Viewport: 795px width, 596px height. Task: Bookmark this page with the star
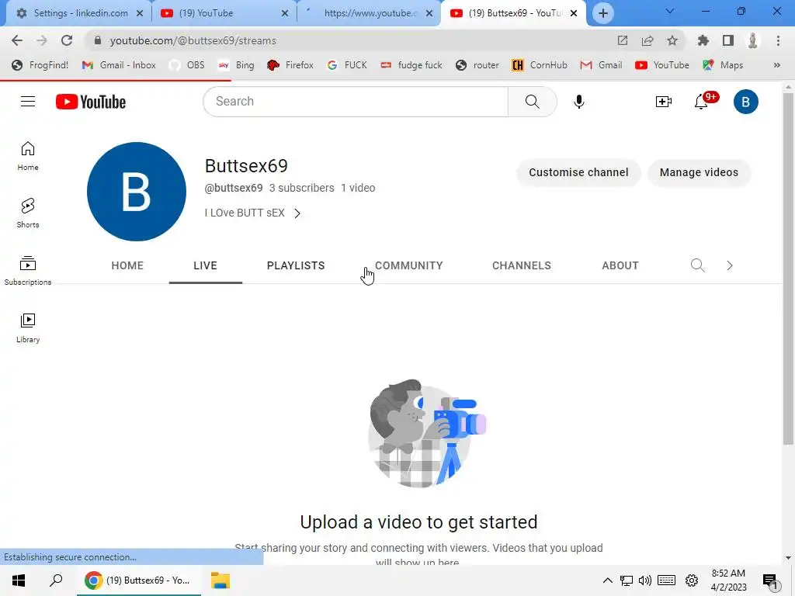tap(672, 40)
